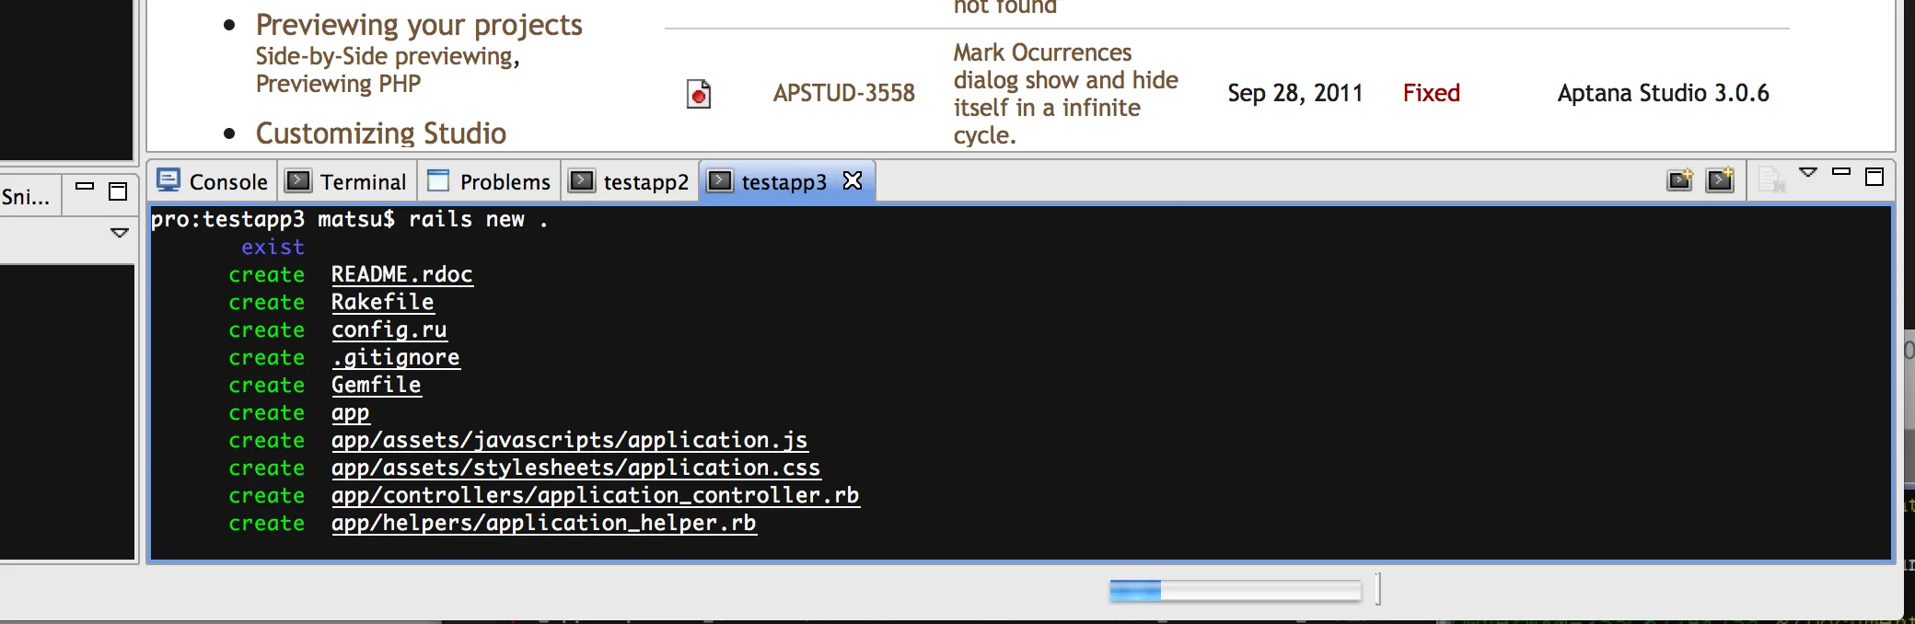
Task: Click the 'Mark Ocurrences dialog' summary
Action: (x=1066, y=94)
